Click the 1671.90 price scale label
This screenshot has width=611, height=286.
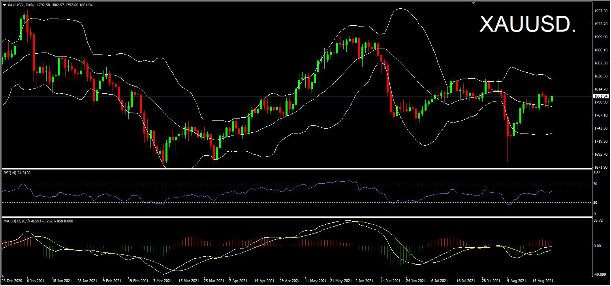(x=601, y=167)
